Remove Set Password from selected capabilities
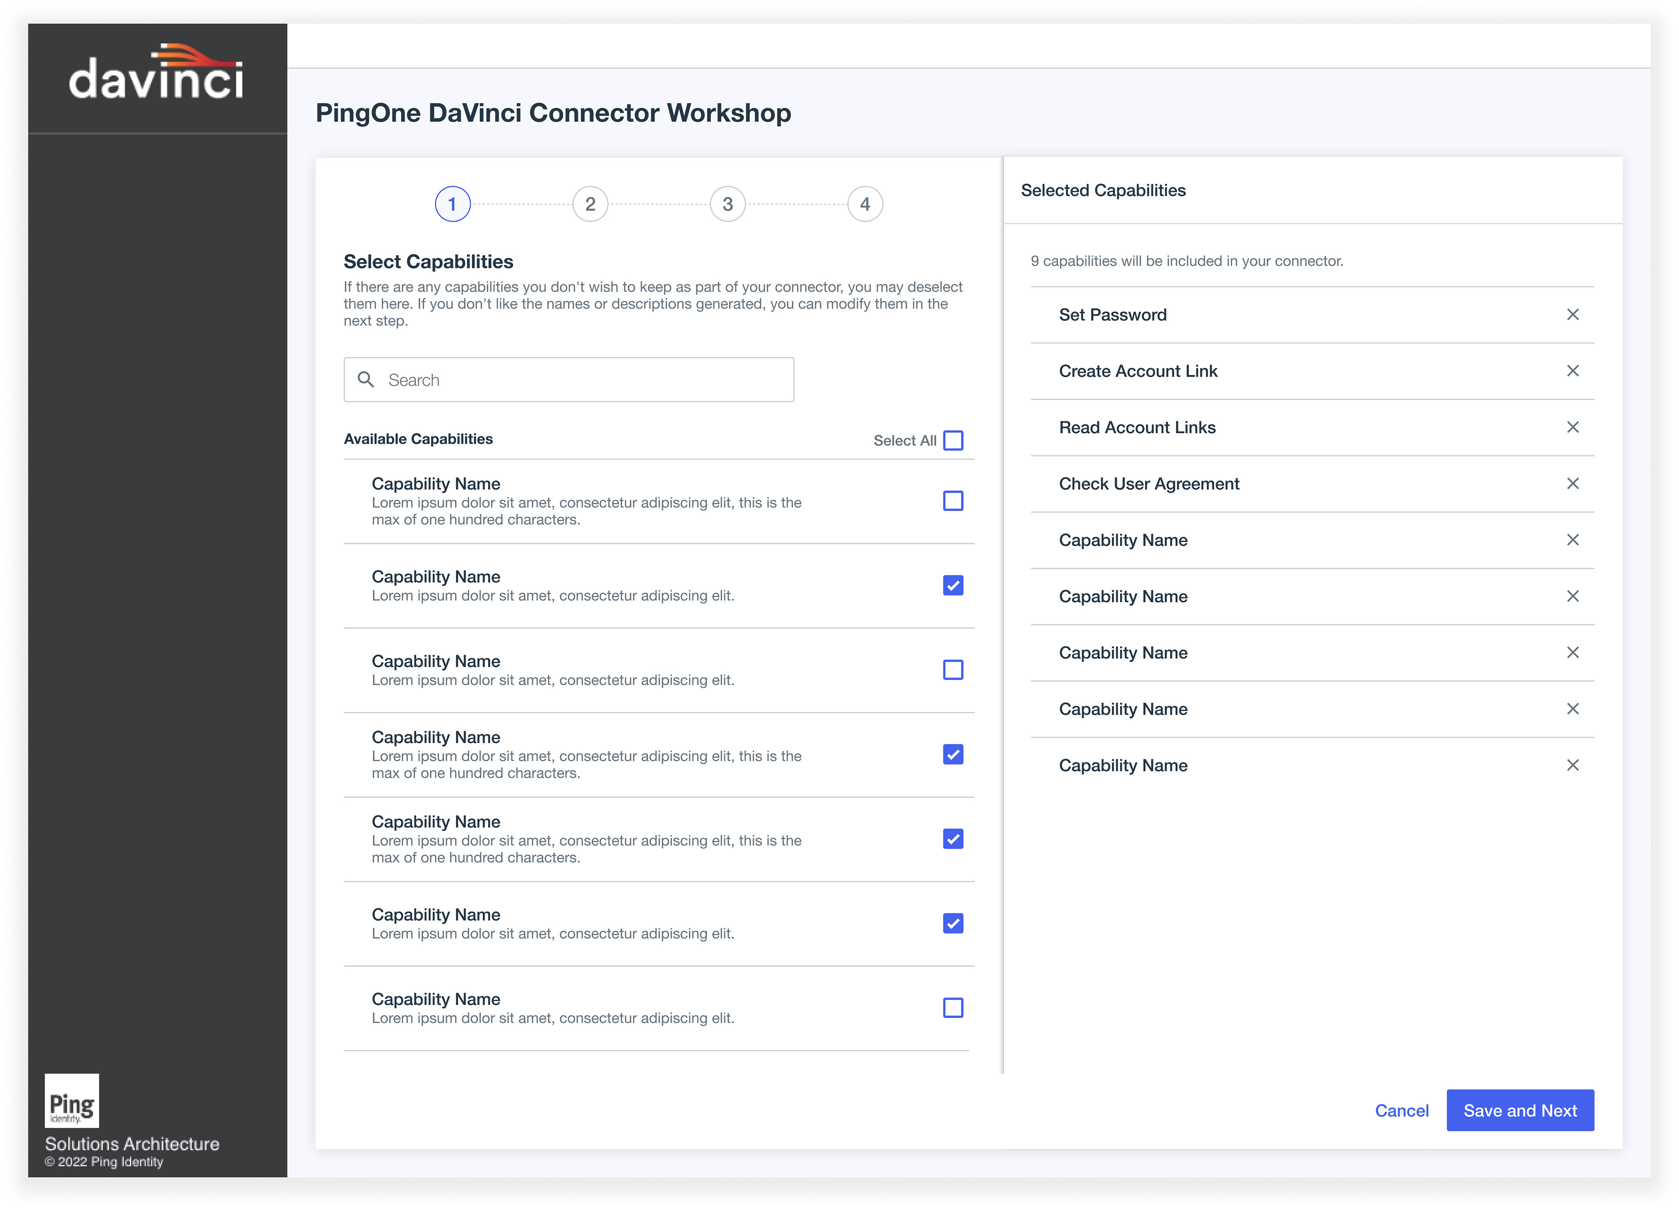Image resolution: width=1679 pixels, height=1210 pixels. click(1572, 315)
